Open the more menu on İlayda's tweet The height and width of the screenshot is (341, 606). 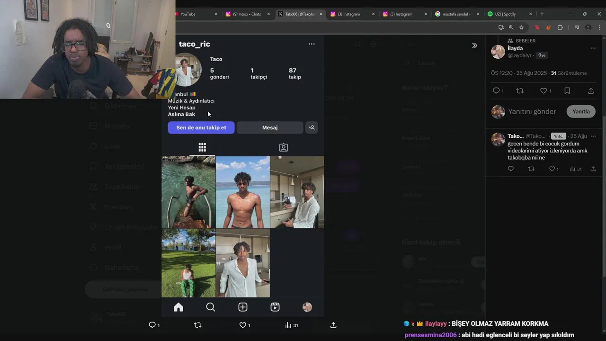point(593,48)
